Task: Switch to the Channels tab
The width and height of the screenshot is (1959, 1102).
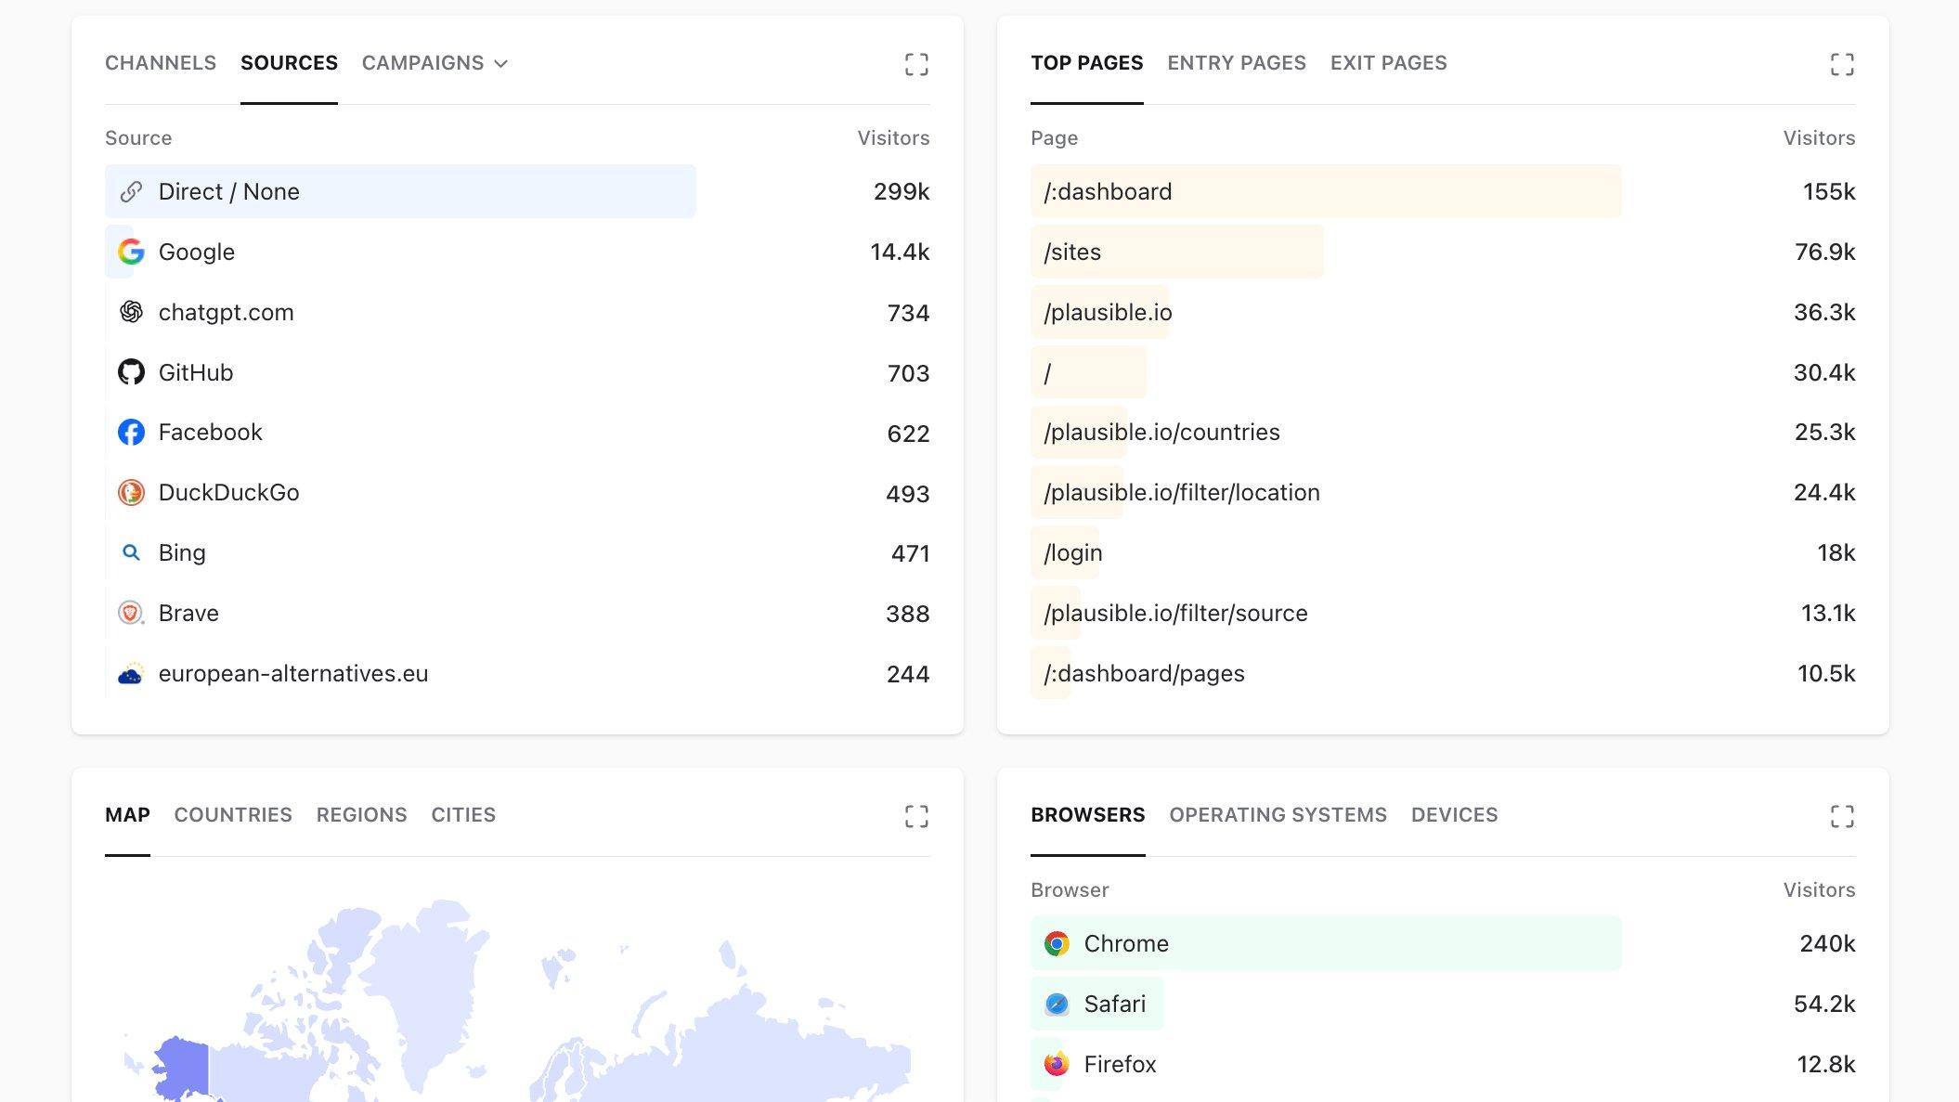Action: click(160, 63)
